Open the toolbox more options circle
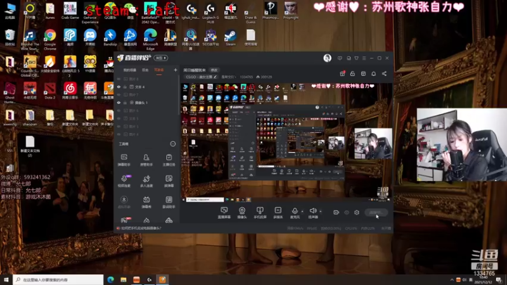507x285 pixels. (x=173, y=144)
